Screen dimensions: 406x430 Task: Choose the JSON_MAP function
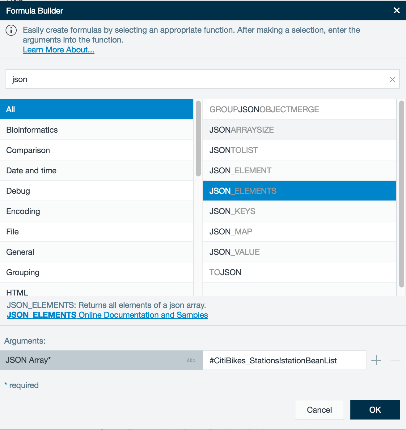tap(300, 232)
